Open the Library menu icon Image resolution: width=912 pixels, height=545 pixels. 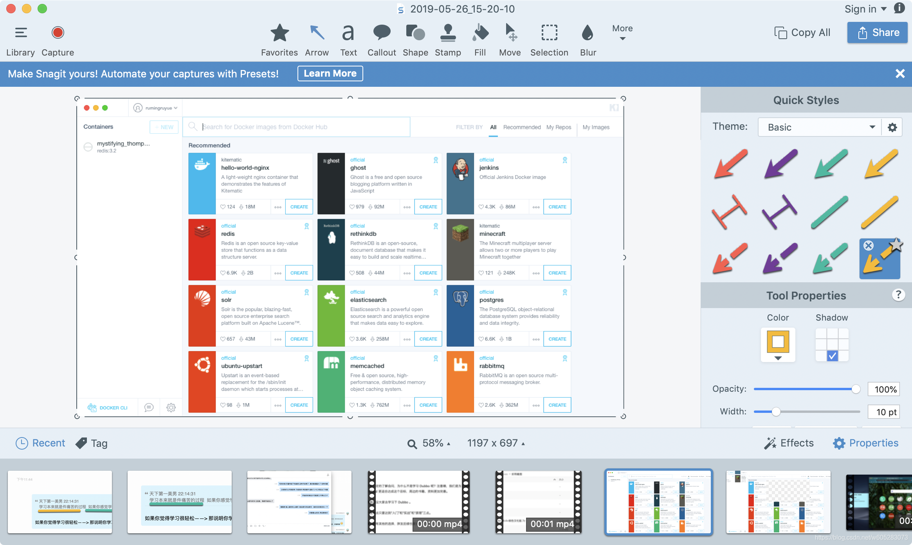21,33
